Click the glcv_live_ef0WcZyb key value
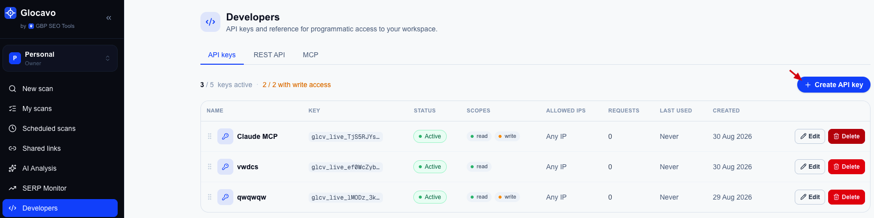This screenshot has height=218, width=874. click(x=346, y=167)
